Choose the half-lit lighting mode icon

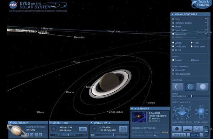coord(190,87)
